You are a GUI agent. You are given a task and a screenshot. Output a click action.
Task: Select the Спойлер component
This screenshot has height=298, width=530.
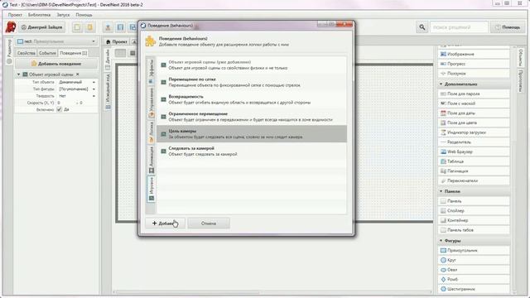(x=474, y=210)
